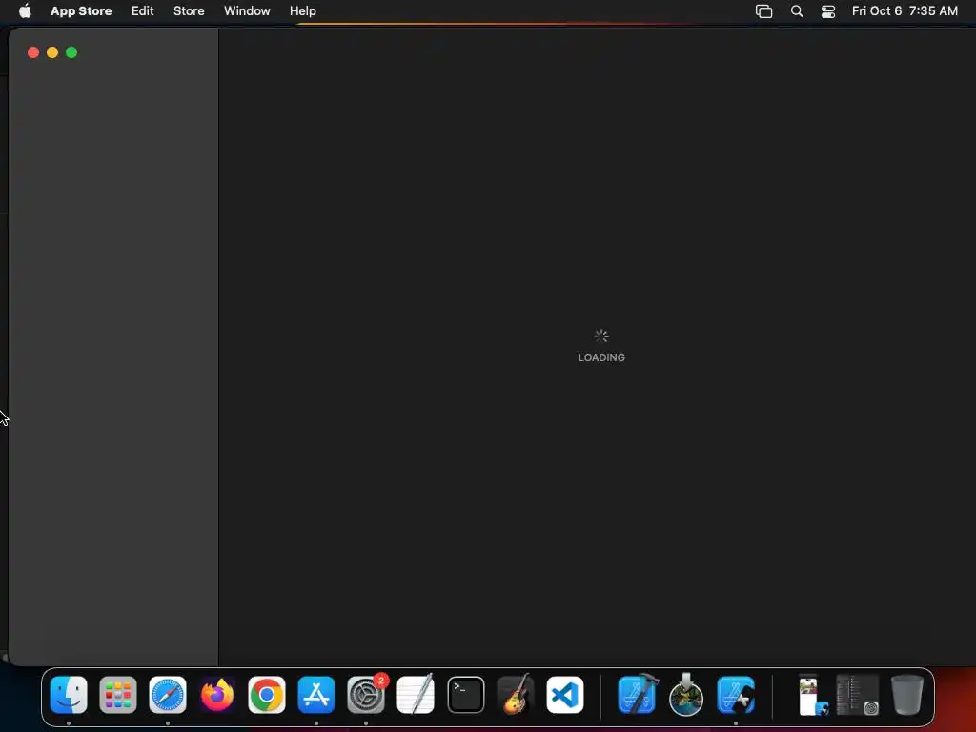The height and width of the screenshot is (732, 976).
Task: Open the Store menu
Action: point(189,10)
